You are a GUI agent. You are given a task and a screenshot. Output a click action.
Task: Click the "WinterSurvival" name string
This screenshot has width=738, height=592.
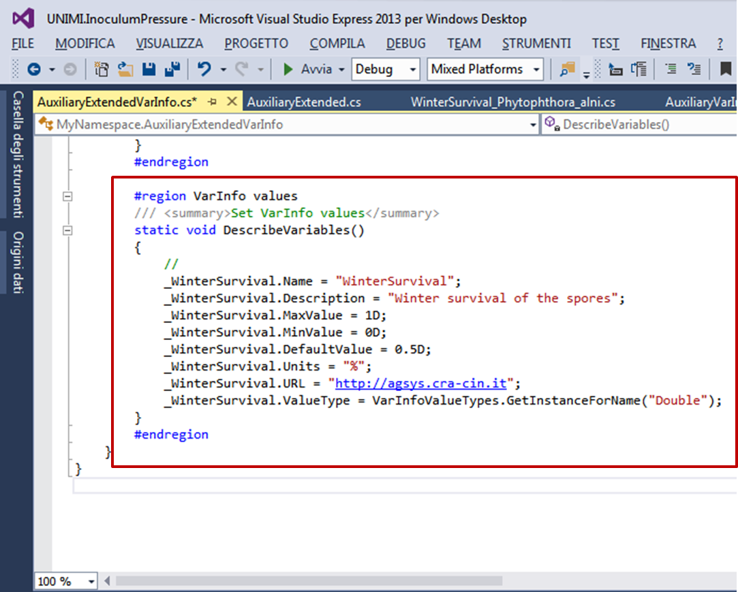pyautogui.click(x=395, y=281)
